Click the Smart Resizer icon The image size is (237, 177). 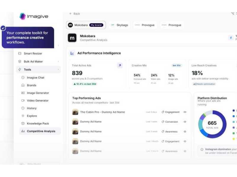coord(20,53)
